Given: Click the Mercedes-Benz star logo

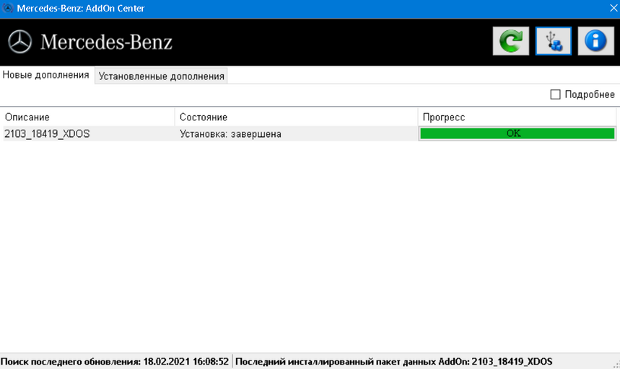Looking at the screenshot, I should (19, 42).
